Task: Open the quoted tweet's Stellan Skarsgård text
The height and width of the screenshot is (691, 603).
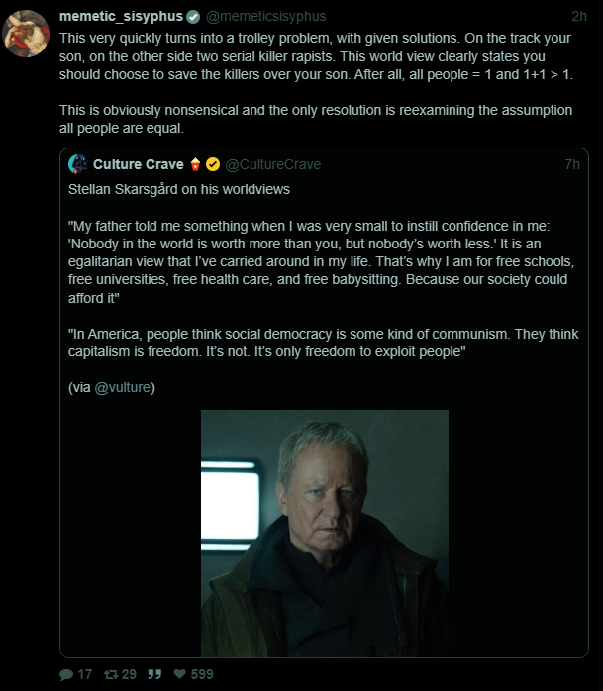Action: pyautogui.click(x=178, y=188)
